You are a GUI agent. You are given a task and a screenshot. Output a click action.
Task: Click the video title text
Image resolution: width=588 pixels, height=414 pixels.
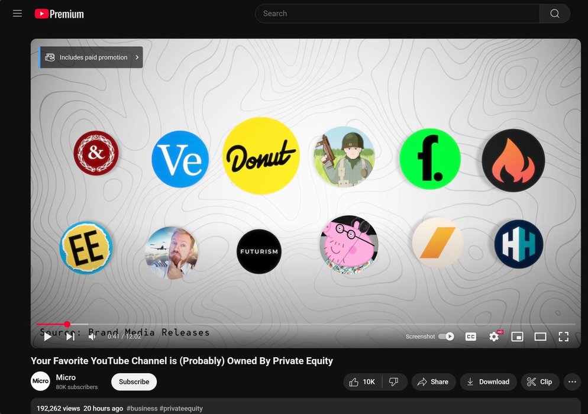(182, 361)
